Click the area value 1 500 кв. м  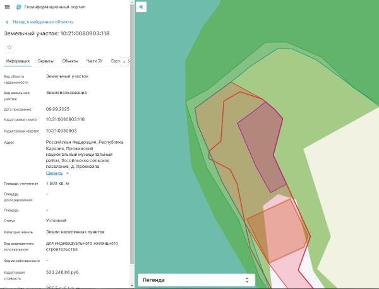click(x=57, y=184)
